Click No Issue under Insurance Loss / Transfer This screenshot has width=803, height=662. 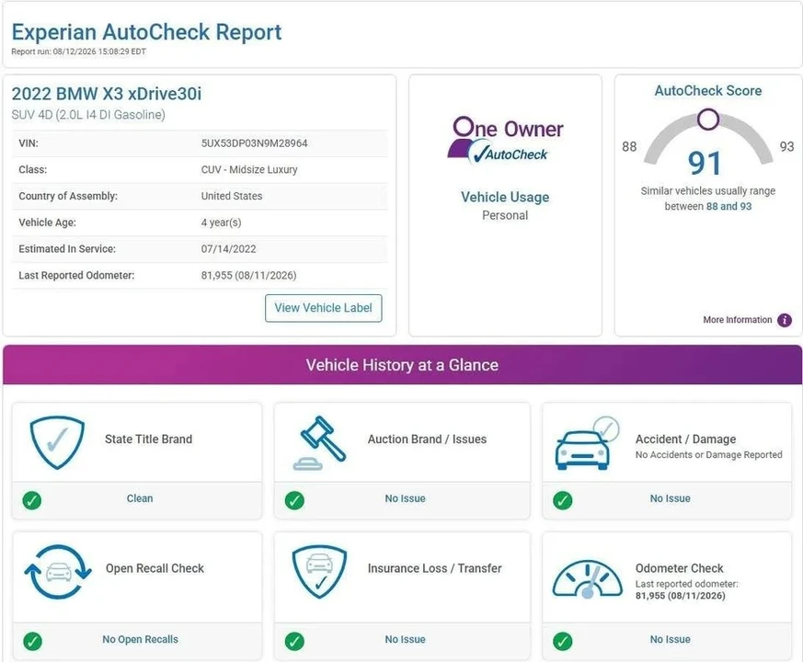[x=405, y=639]
